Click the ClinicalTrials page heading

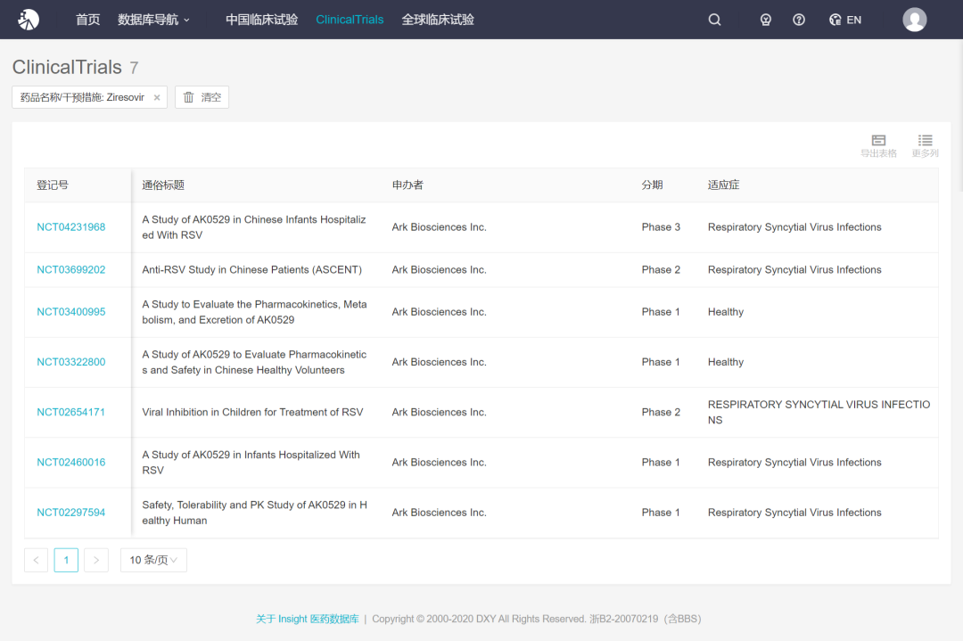[67, 67]
